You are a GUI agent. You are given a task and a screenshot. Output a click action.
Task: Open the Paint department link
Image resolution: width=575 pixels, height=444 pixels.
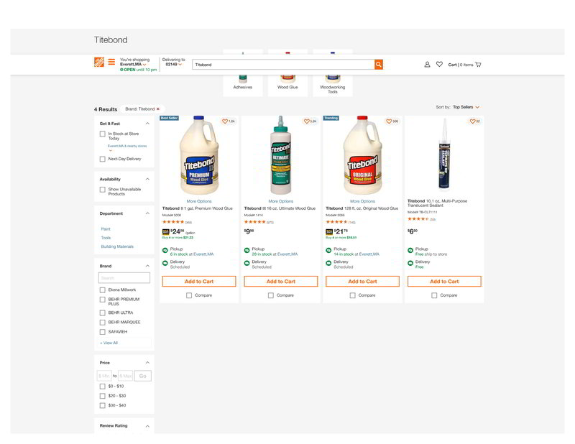(106, 228)
